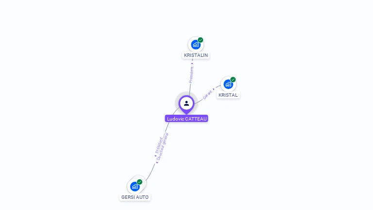This screenshot has height=210, width=373.
Task: Click the edge line connecting Ludovic CATTEAU to KRISTAL
Action: [199, 102]
